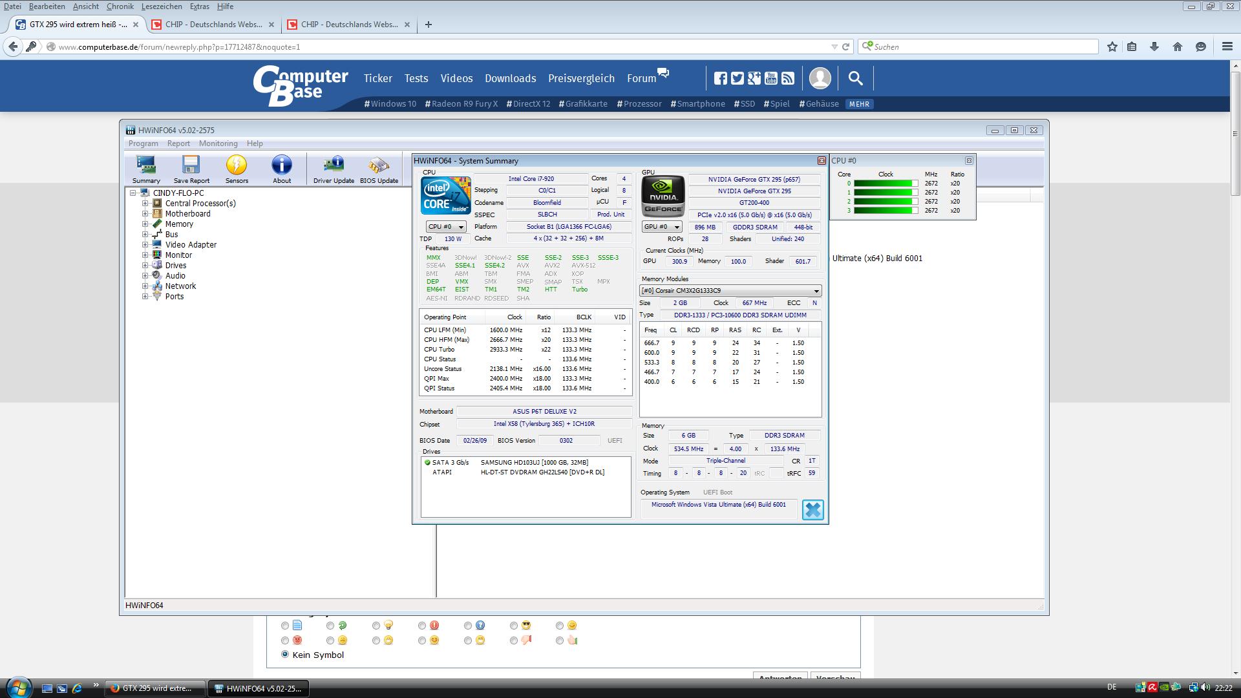The height and width of the screenshot is (698, 1241).
Task: Open the ComputerBase user profile avatar
Action: click(820, 78)
